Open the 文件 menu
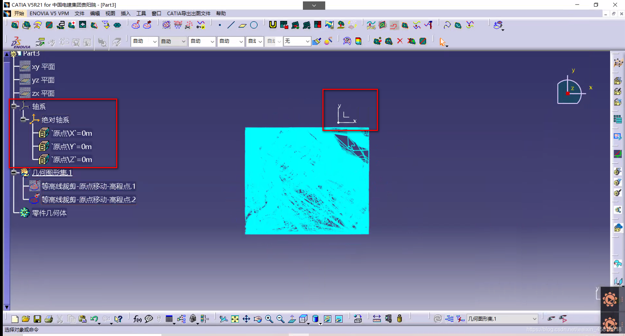Viewport: 625px width, 336px height. click(x=79, y=13)
